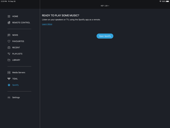Select LIBRARY in the sidebar

click(x=16, y=60)
